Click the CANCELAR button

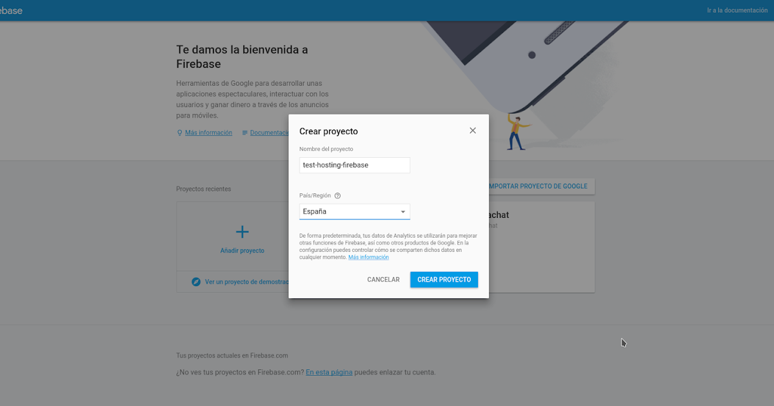(x=383, y=279)
